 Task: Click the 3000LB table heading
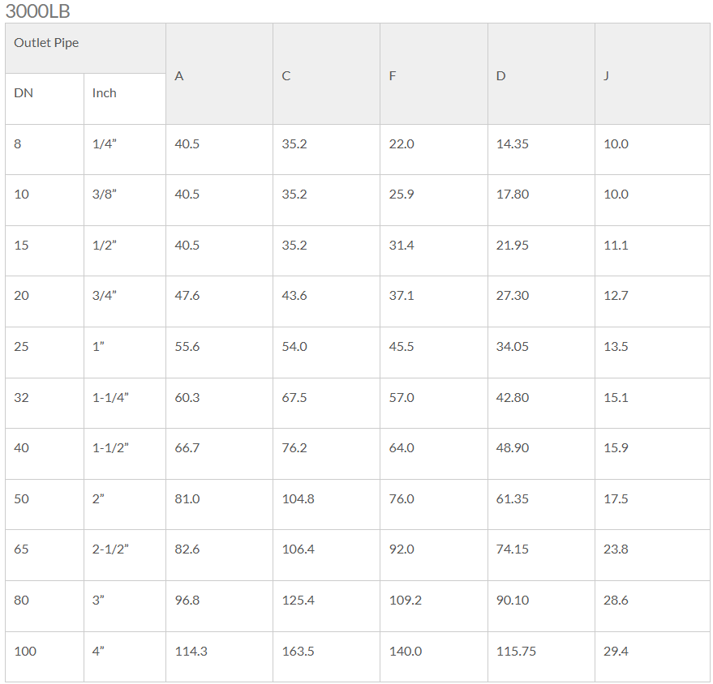(38, 11)
